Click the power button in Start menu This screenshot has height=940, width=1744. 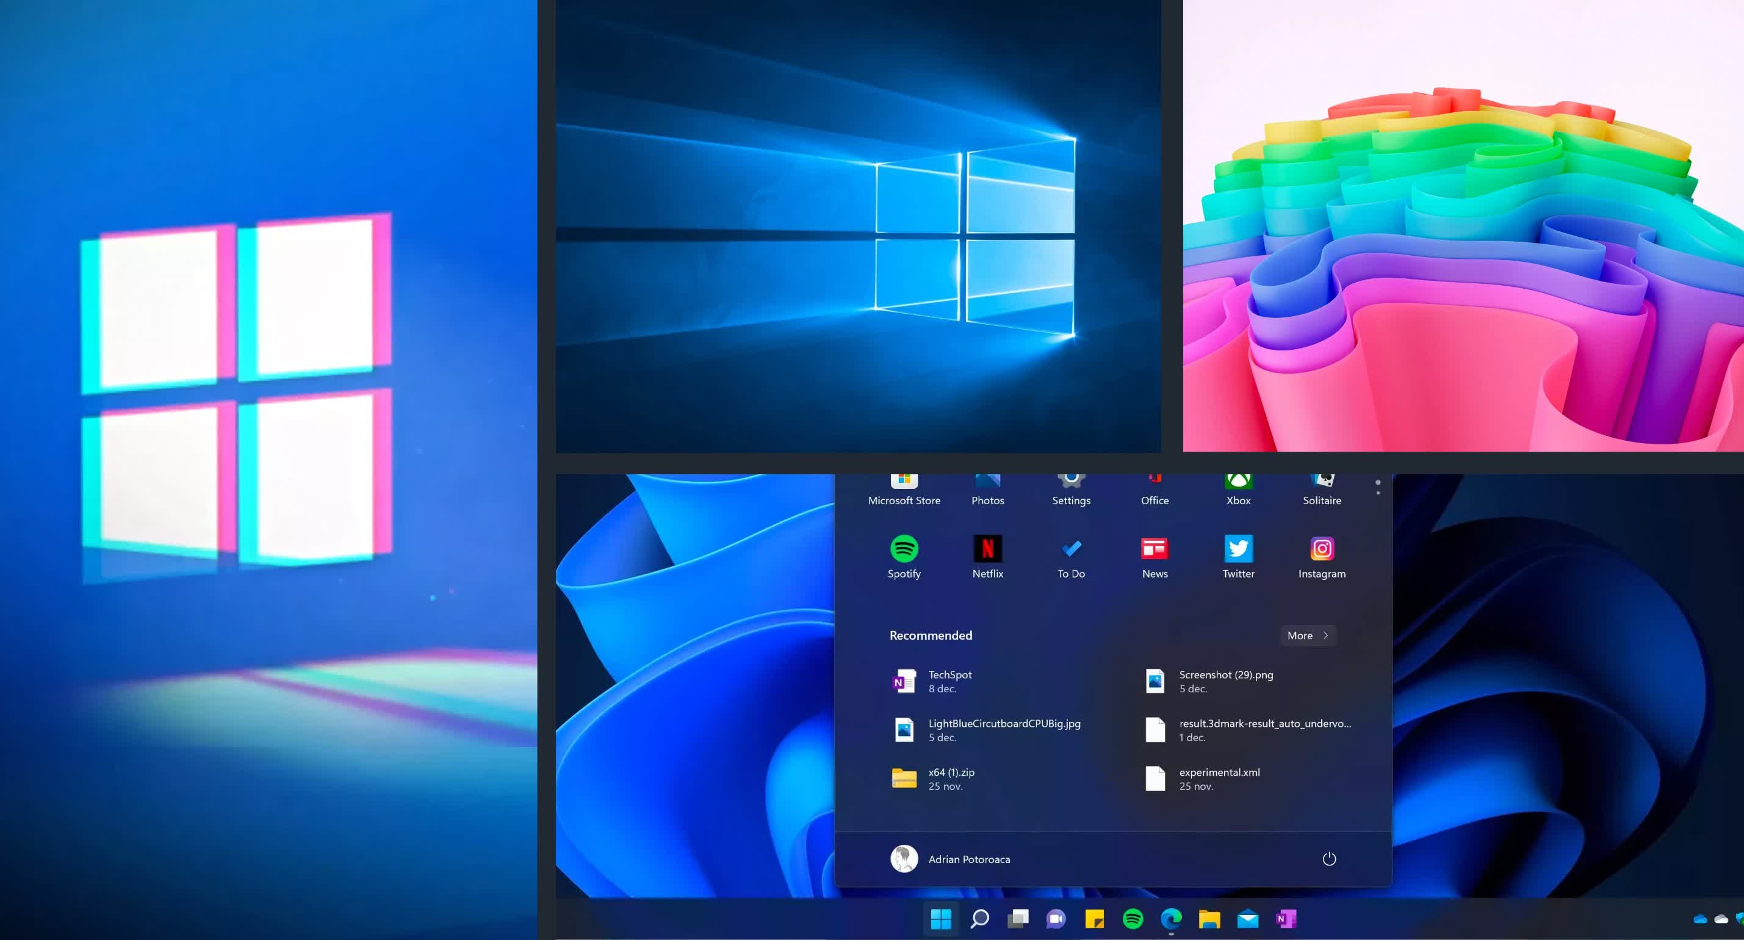[1329, 859]
